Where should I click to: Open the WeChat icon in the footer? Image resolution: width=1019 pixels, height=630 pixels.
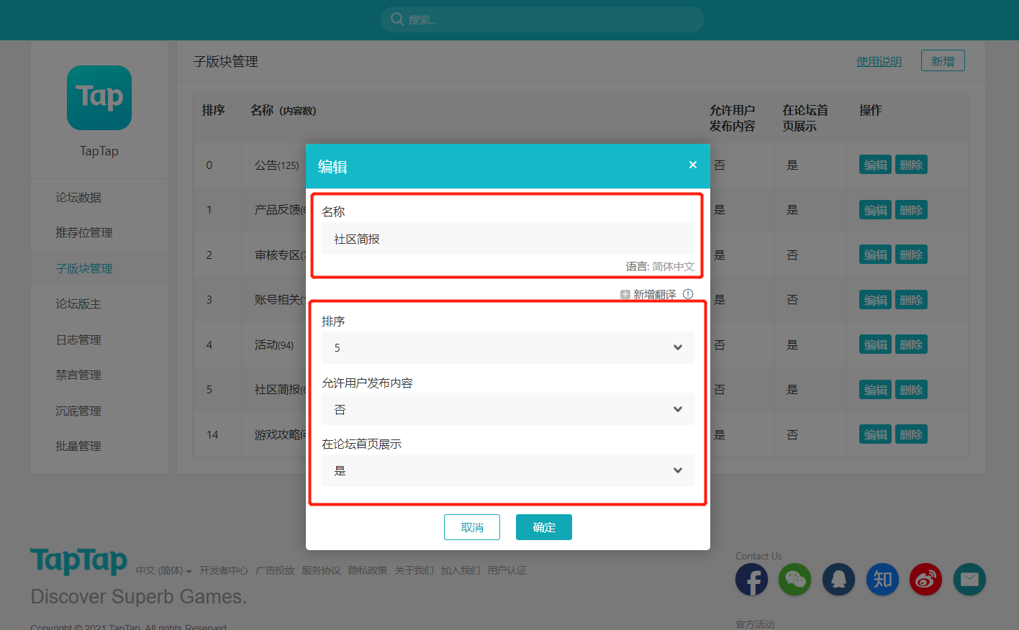794,579
